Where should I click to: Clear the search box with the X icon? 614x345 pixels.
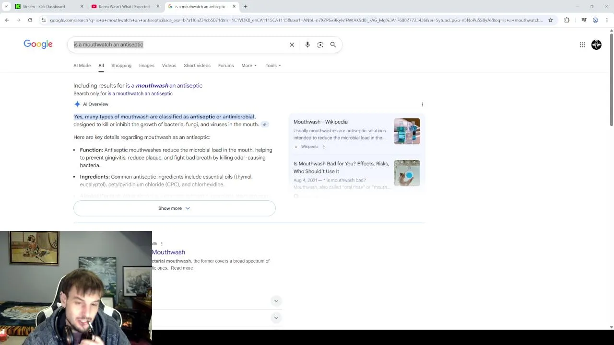point(292,45)
